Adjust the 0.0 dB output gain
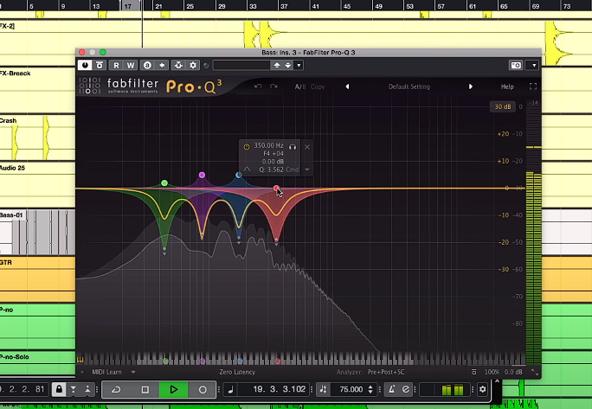 pyautogui.click(x=513, y=372)
